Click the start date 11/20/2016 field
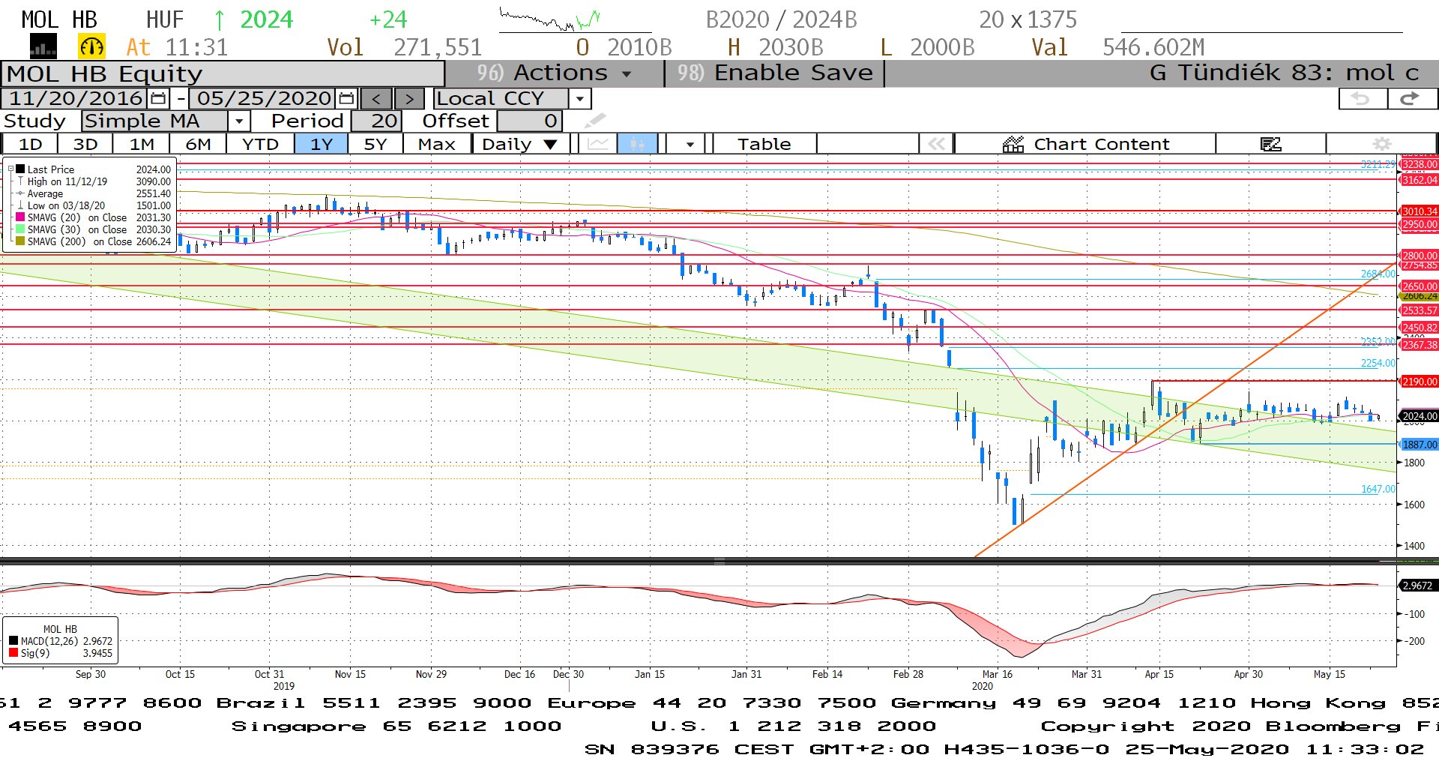1439x779 pixels. (75, 98)
